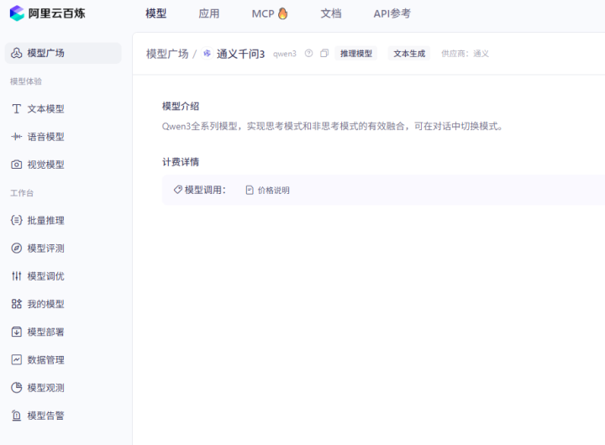This screenshot has width=605, height=445.
Task: Click the 视觉模型 camera icon
Action: tap(17, 165)
